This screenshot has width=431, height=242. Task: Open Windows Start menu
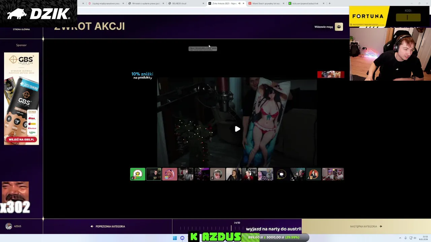point(175,238)
